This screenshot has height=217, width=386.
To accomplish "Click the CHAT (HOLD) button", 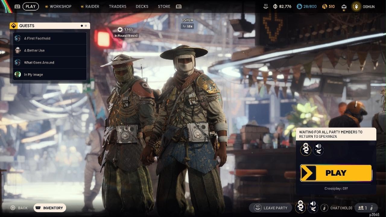I will [341, 208].
